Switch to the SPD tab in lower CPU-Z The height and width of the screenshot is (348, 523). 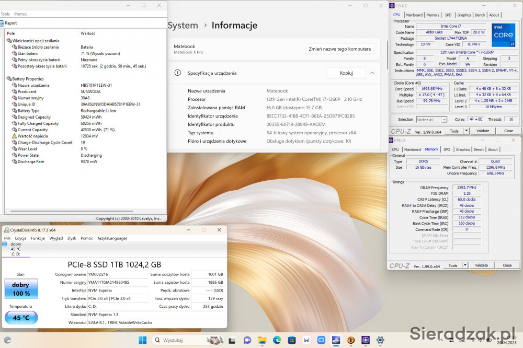pos(447,149)
